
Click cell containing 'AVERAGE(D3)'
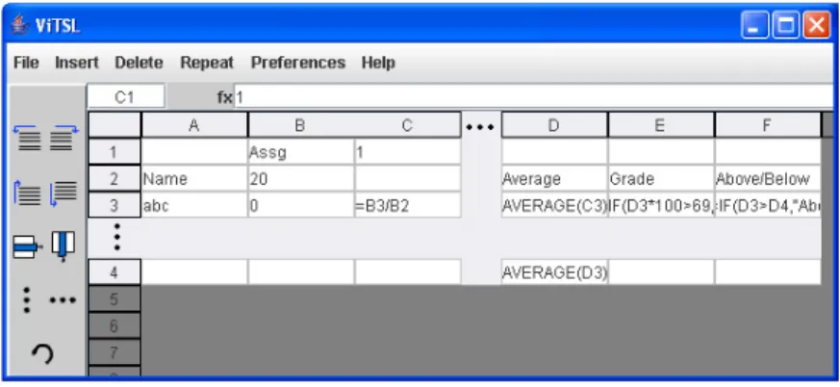coord(554,271)
